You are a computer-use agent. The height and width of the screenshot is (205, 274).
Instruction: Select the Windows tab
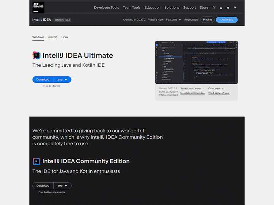(38, 37)
